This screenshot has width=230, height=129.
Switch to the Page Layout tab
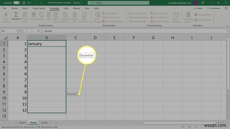click(x=39, y=8)
